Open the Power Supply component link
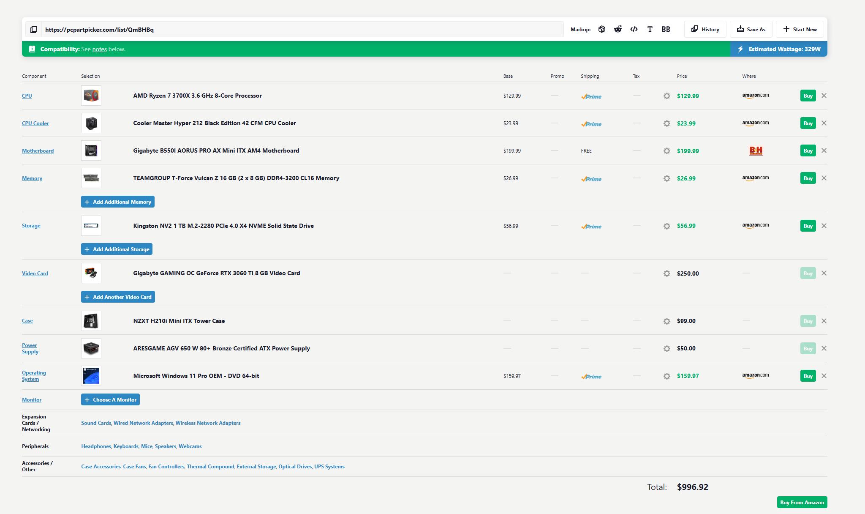The width and height of the screenshot is (865, 514). (x=30, y=348)
